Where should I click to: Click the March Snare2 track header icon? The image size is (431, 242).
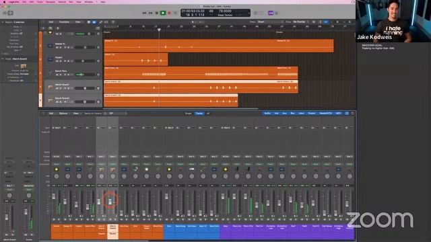tap(51, 100)
